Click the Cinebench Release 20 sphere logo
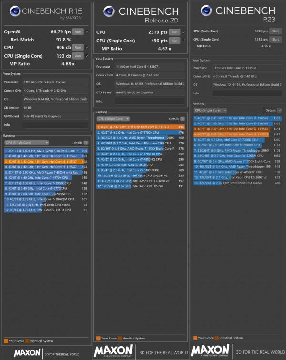Screen dimensions: 286x360 click(x=109, y=11)
